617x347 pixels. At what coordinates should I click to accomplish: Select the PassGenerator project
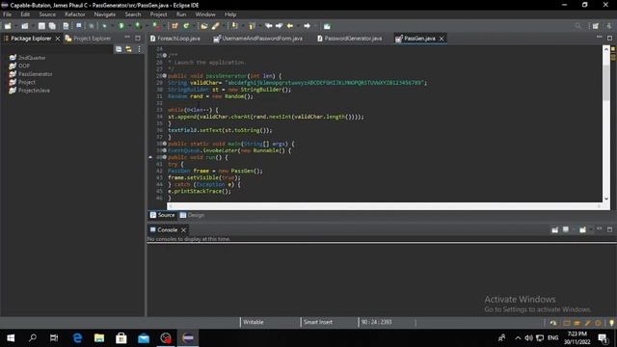tap(31, 74)
